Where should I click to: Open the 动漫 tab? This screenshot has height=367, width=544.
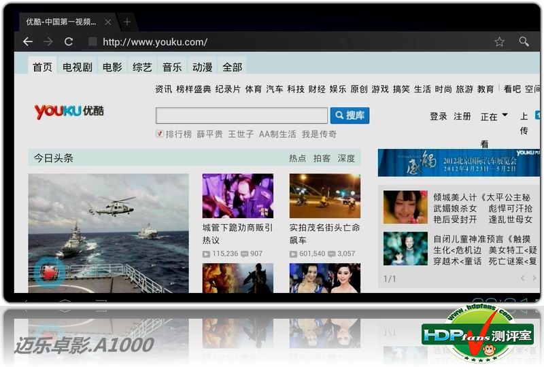202,67
